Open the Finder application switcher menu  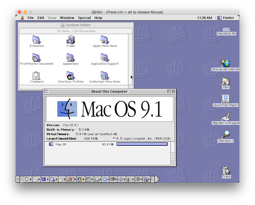point(226,18)
